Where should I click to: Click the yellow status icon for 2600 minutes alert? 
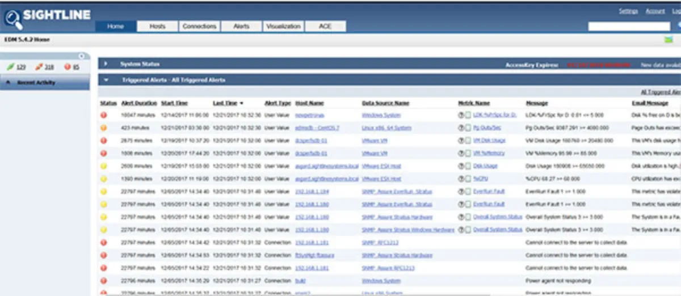coord(104,166)
